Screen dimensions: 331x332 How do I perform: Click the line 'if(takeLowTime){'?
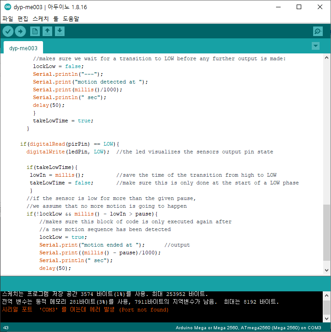(x=52, y=167)
